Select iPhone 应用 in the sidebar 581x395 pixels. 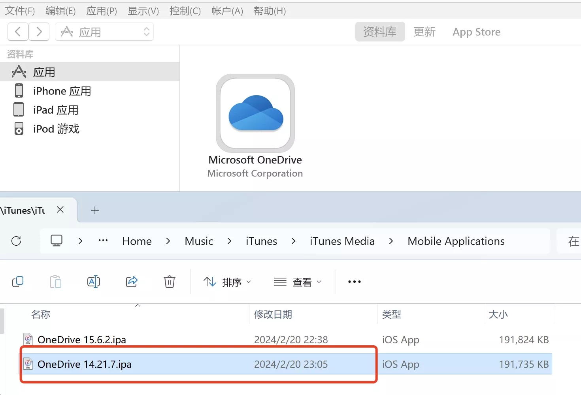click(x=90, y=91)
